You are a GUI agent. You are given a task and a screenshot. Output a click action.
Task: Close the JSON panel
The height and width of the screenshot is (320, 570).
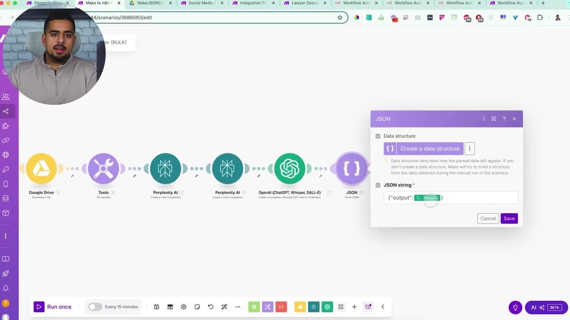[x=514, y=119]
